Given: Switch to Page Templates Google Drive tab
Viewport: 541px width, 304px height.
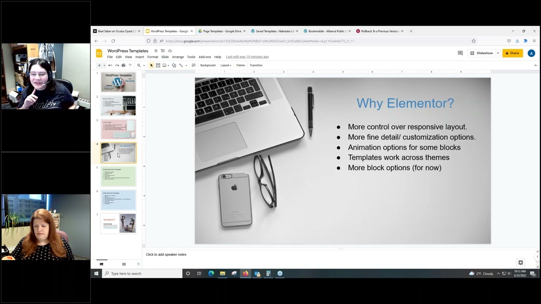Looking at the screenshot, I should point(222,31).
